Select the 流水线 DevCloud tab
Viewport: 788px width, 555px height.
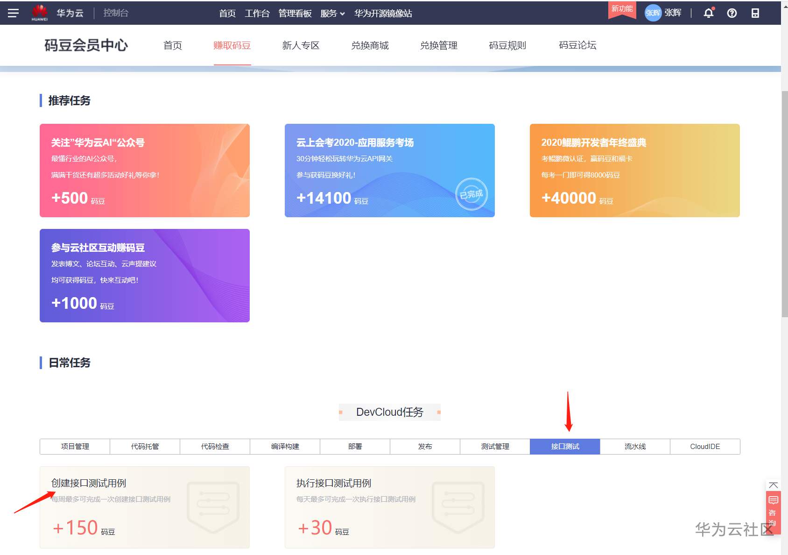[635, 447]
